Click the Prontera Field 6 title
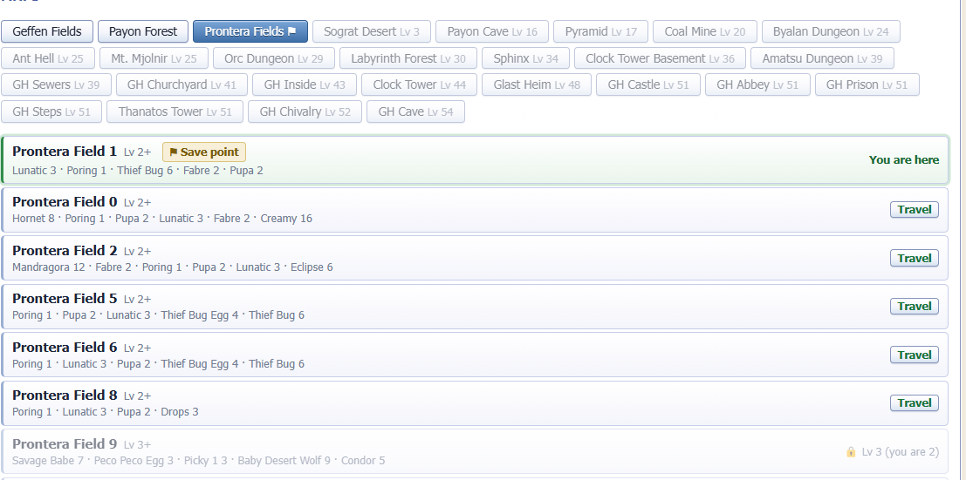The width and height of the screenshot is (966, 480). [65, 347]
